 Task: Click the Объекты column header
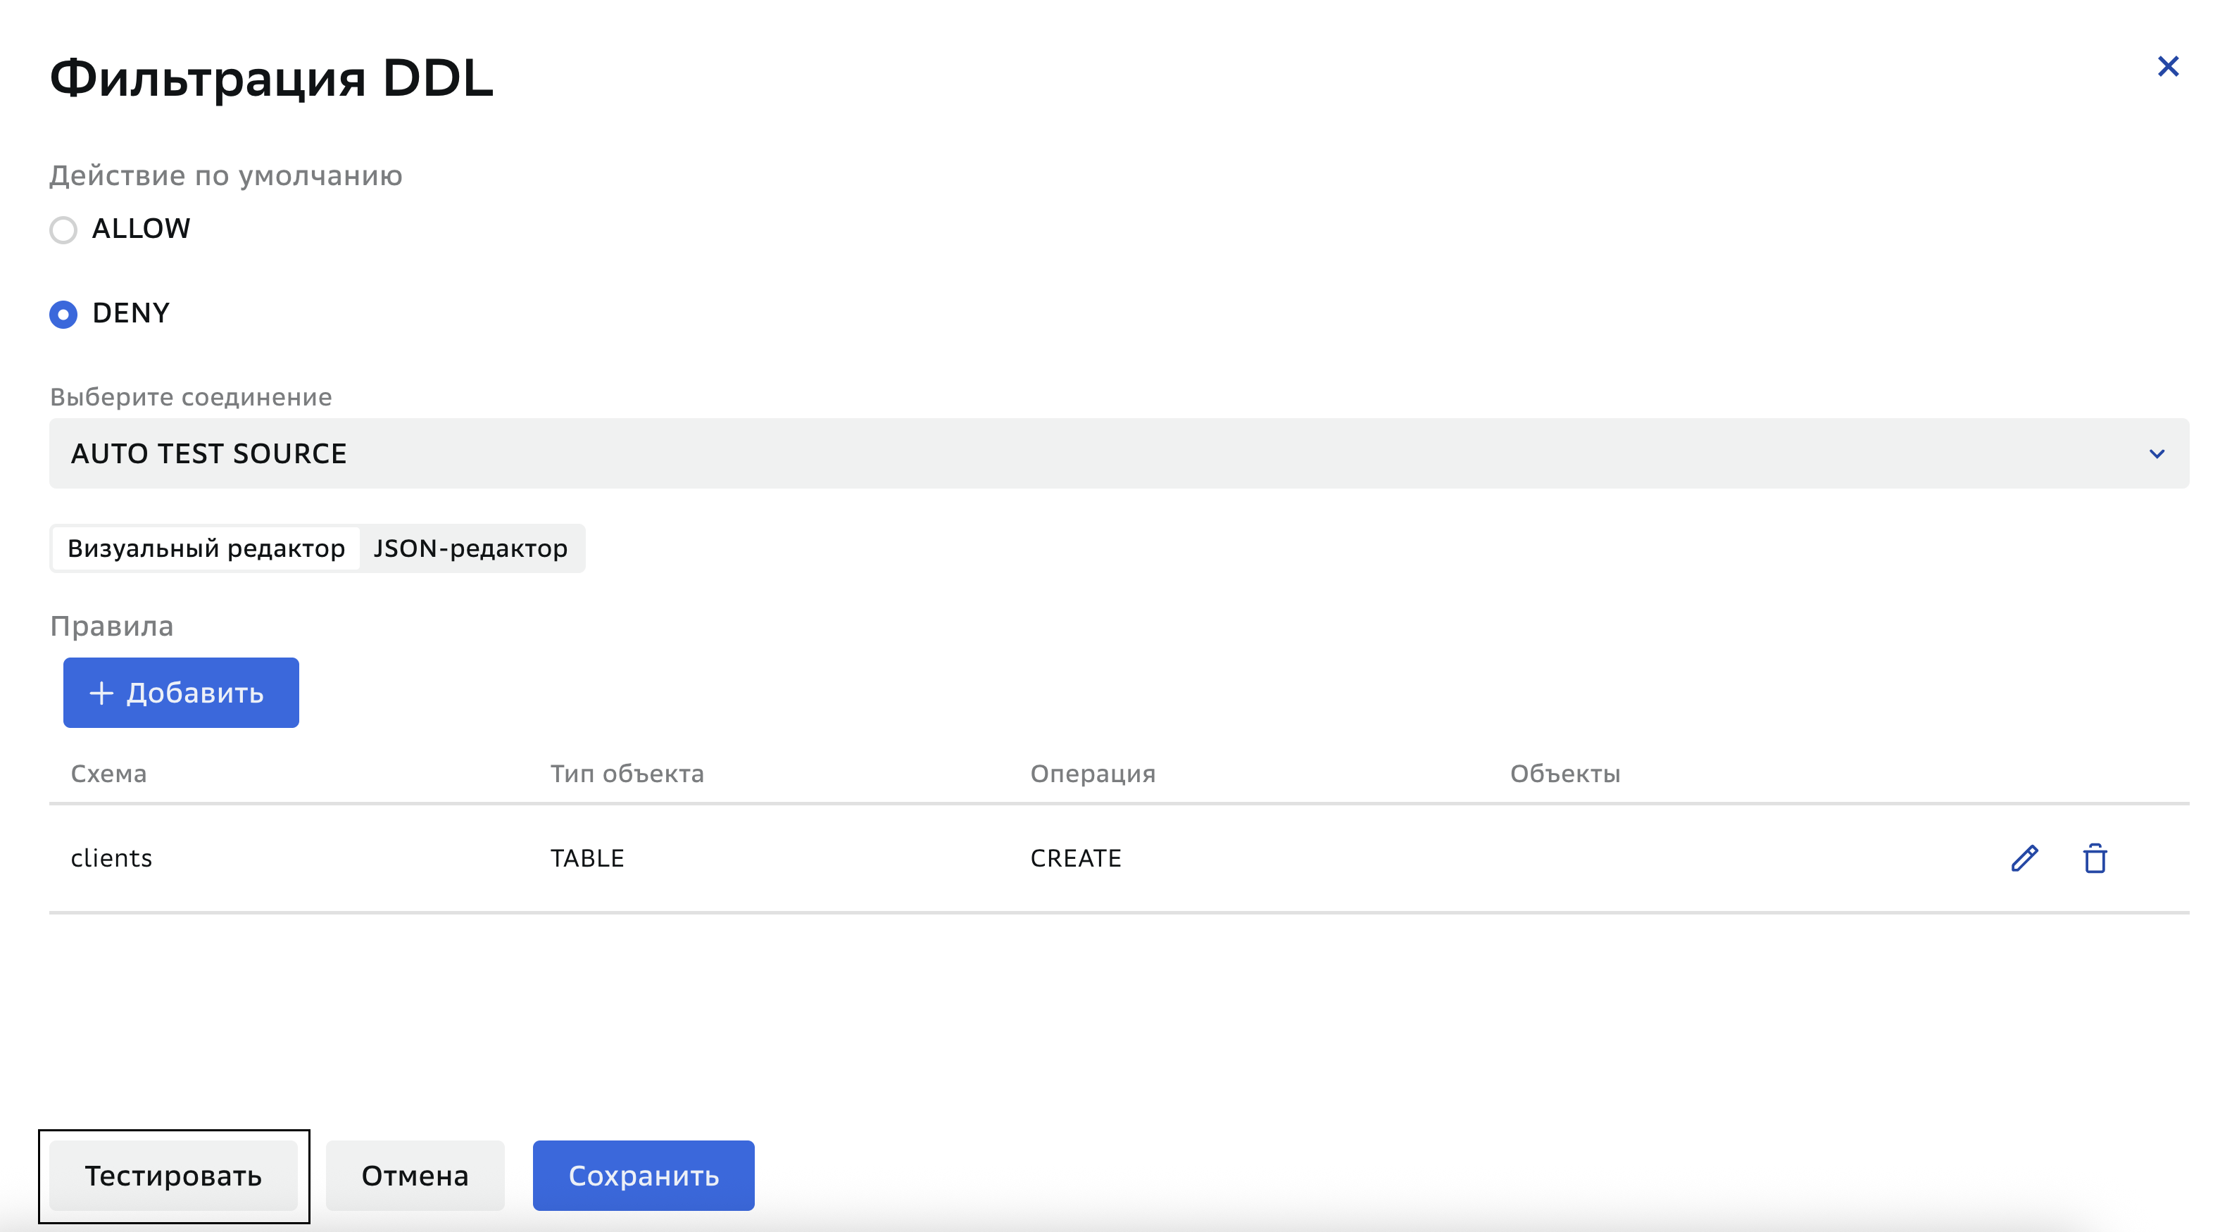(1564, 774)
